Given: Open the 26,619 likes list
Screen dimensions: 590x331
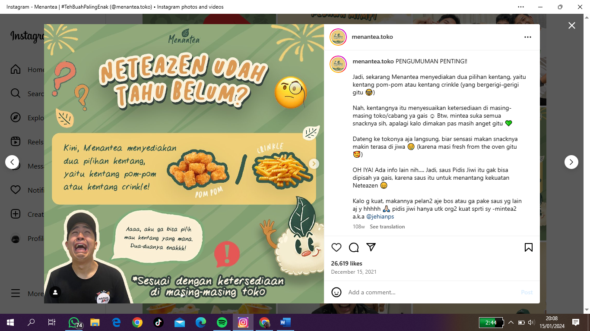Looking at the screenshot, I should [346, 263].
